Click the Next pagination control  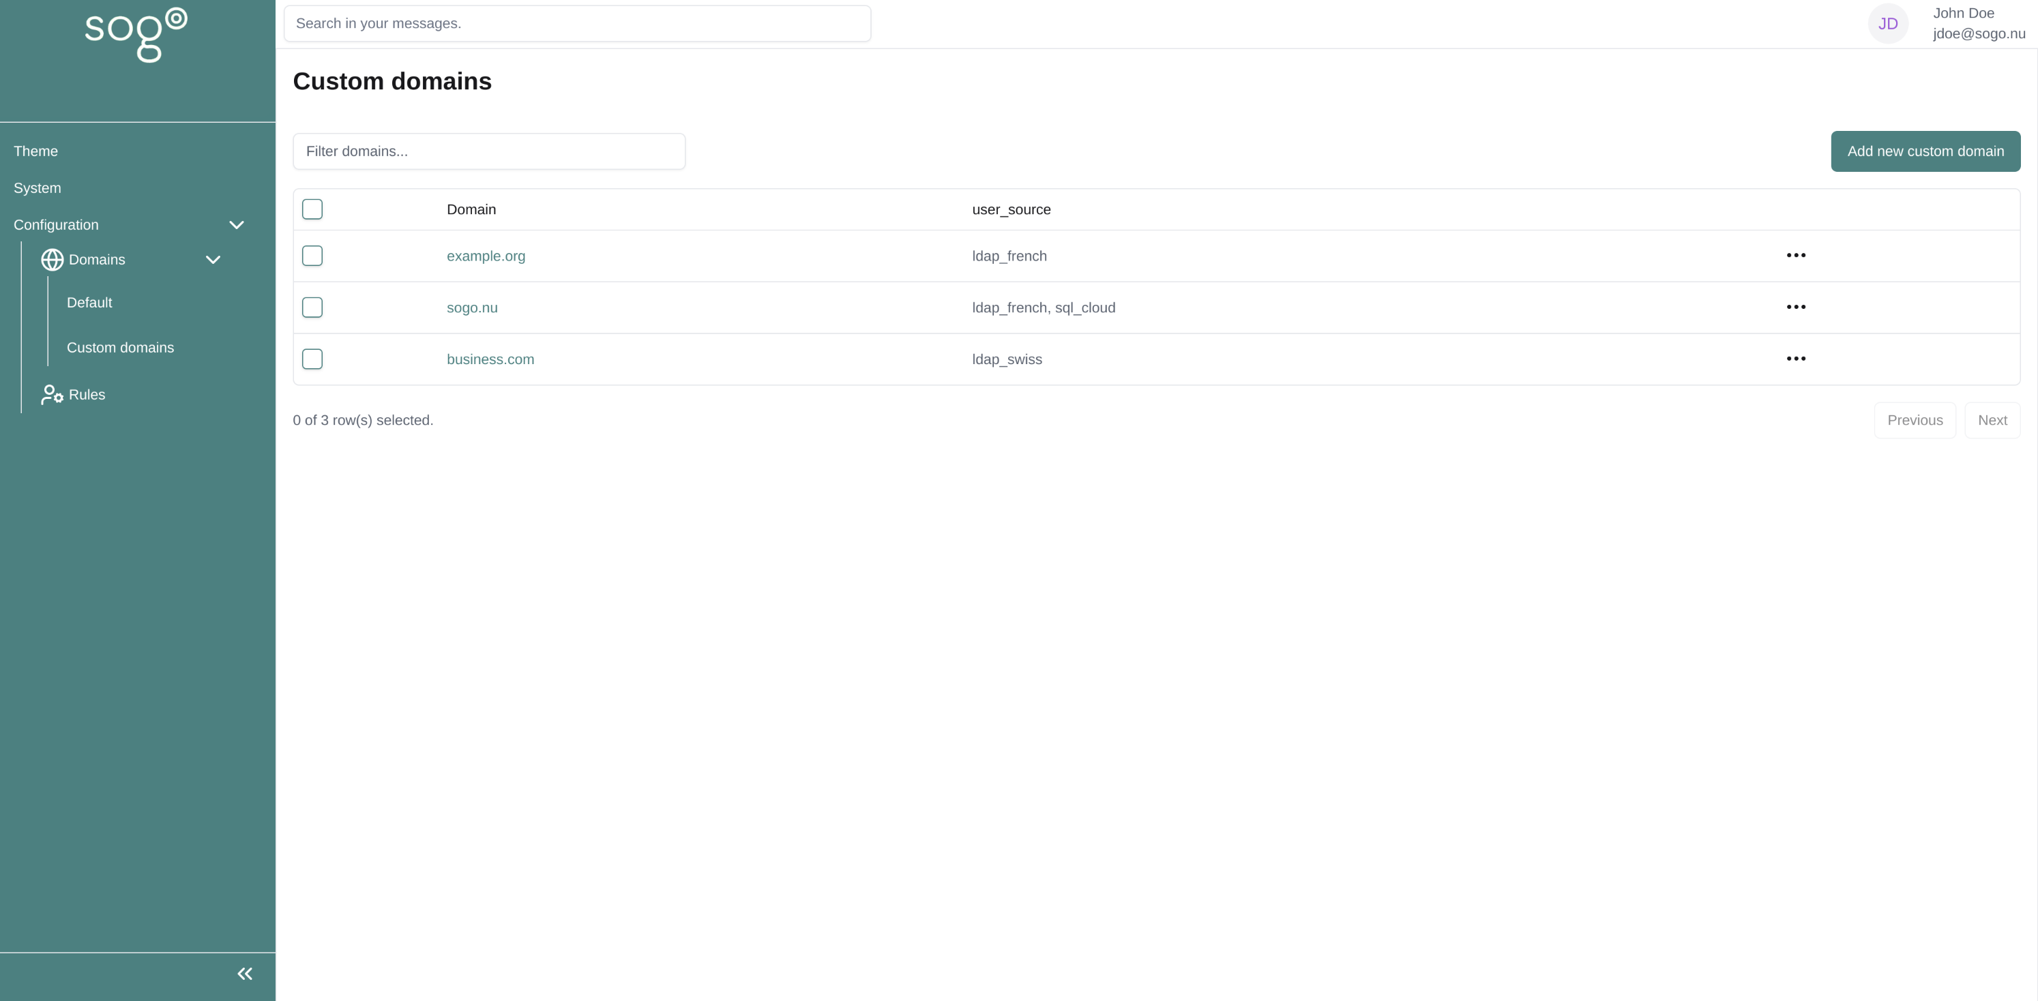(1992, 420)
